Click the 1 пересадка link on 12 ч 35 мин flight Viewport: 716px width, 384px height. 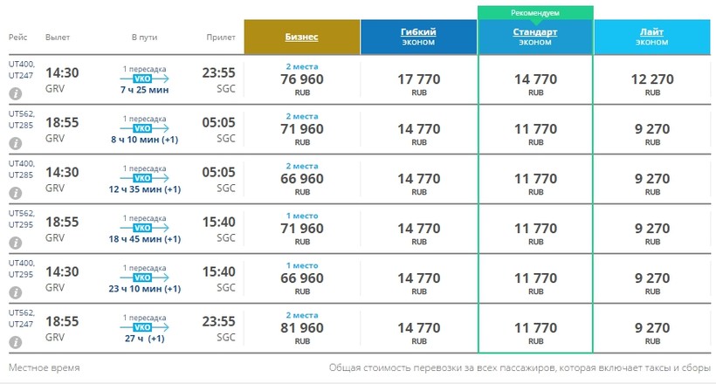[x=145, y=168]
